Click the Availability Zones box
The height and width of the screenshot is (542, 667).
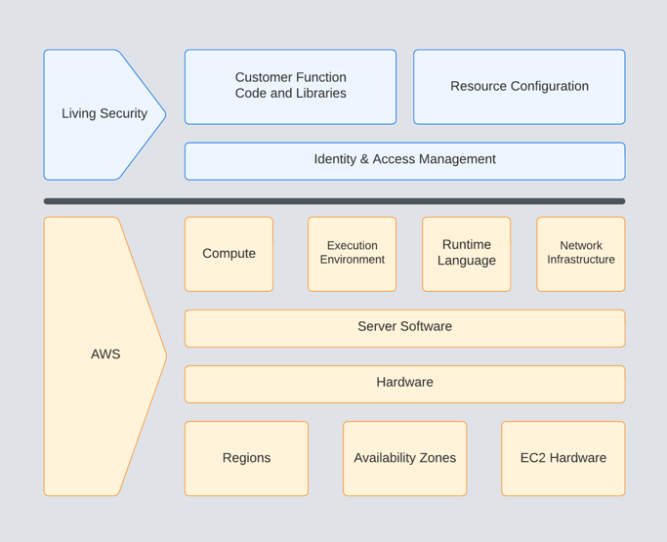405,459
